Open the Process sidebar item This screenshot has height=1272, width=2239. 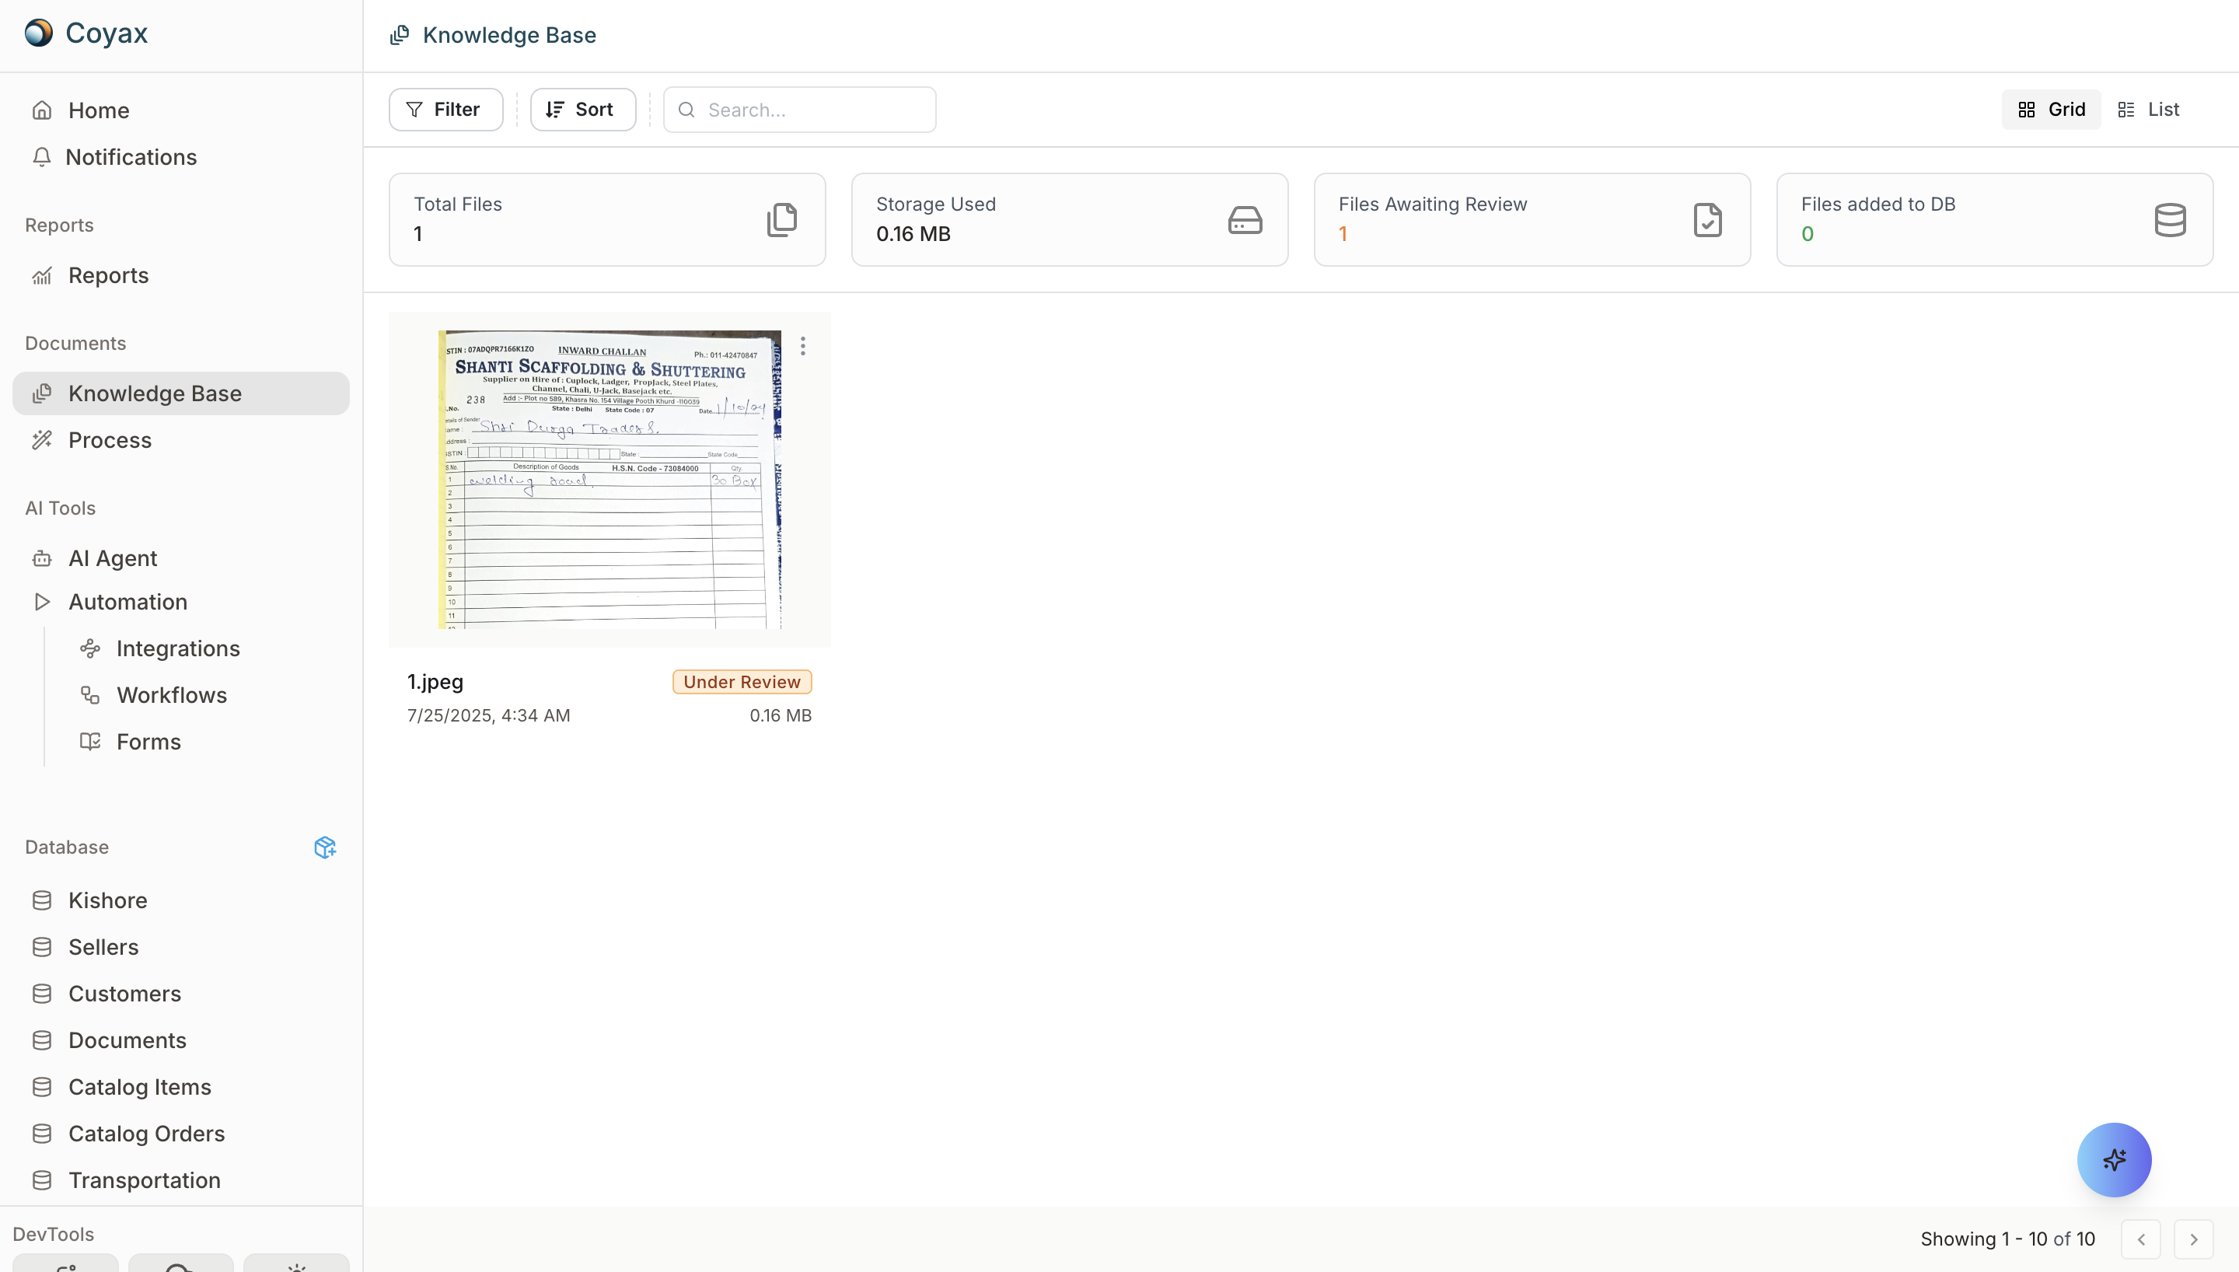110,440
